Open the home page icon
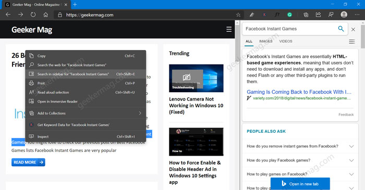The height and width of the screenshot is (190, 365). pyautogui.click(x=46, y=15)
